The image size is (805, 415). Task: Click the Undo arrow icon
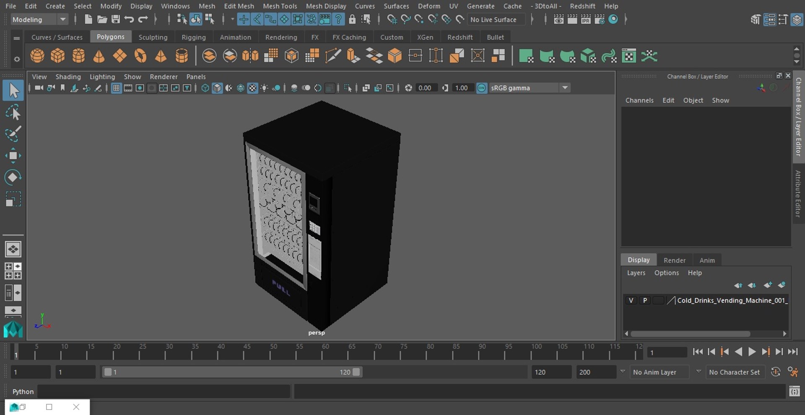pos(129,19)
